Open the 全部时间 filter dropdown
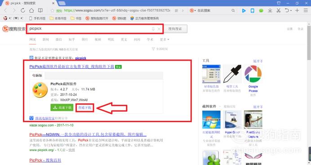The width and height of the screenshot is (311, 165). (160, 49)
